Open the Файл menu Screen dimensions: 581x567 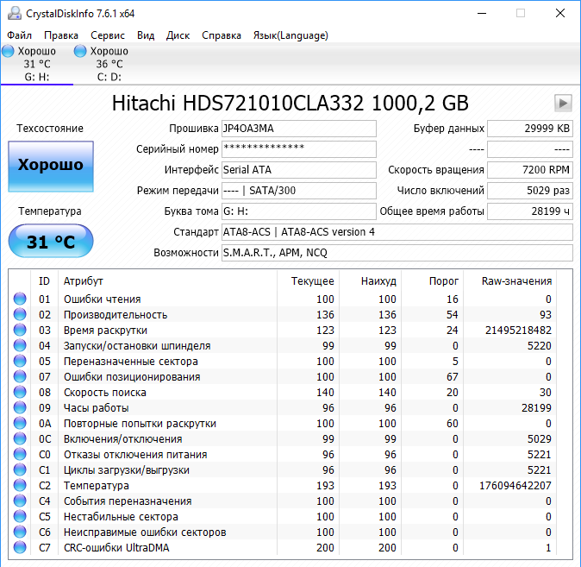click(x=19, y=35)
